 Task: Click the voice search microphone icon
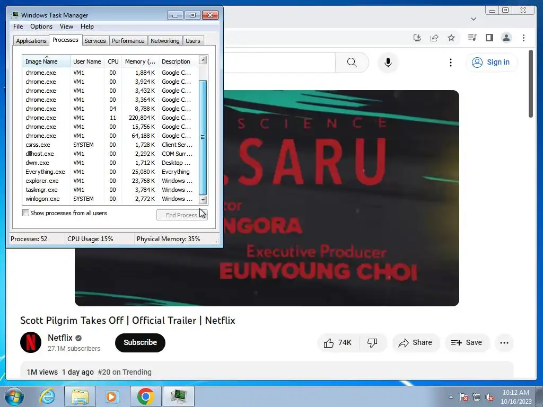pyautogui.click(x=388, y=63)
